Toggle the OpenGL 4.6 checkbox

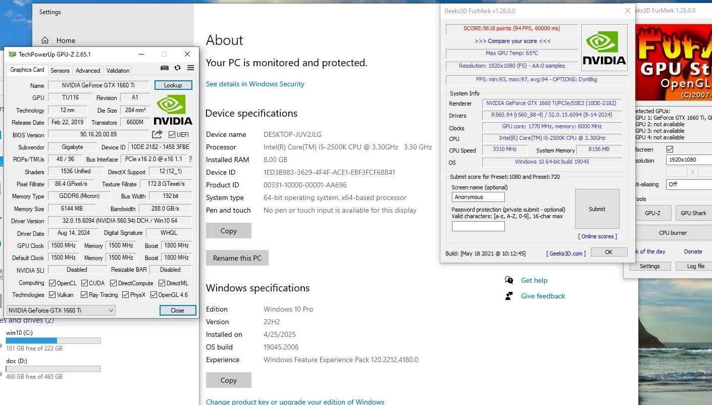pyautogui.click(x=154, y=295)
